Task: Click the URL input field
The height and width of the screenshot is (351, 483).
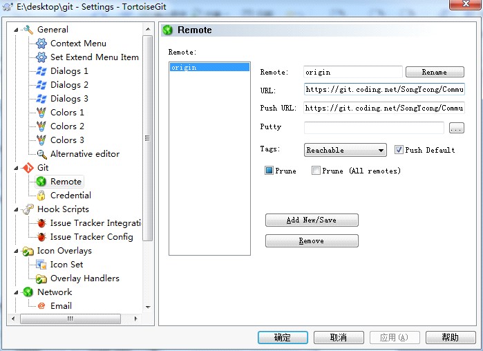Action: click(x=384, y=89)
